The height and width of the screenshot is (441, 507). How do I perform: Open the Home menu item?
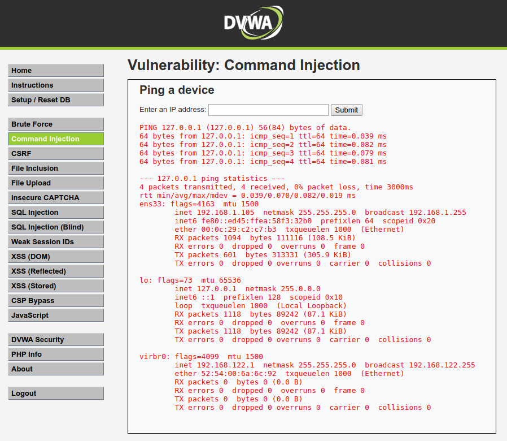56,70
